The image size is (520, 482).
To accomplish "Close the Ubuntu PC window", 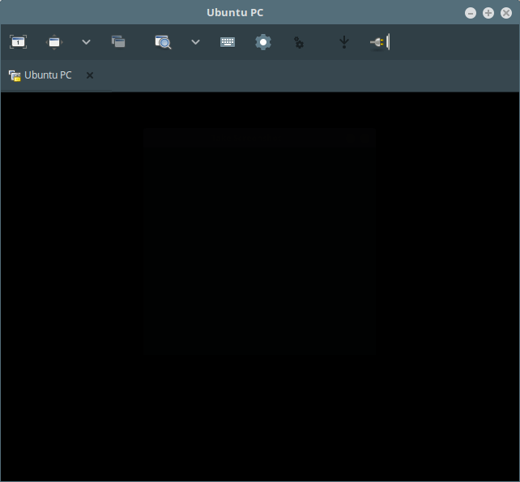I will pos(506,13).
